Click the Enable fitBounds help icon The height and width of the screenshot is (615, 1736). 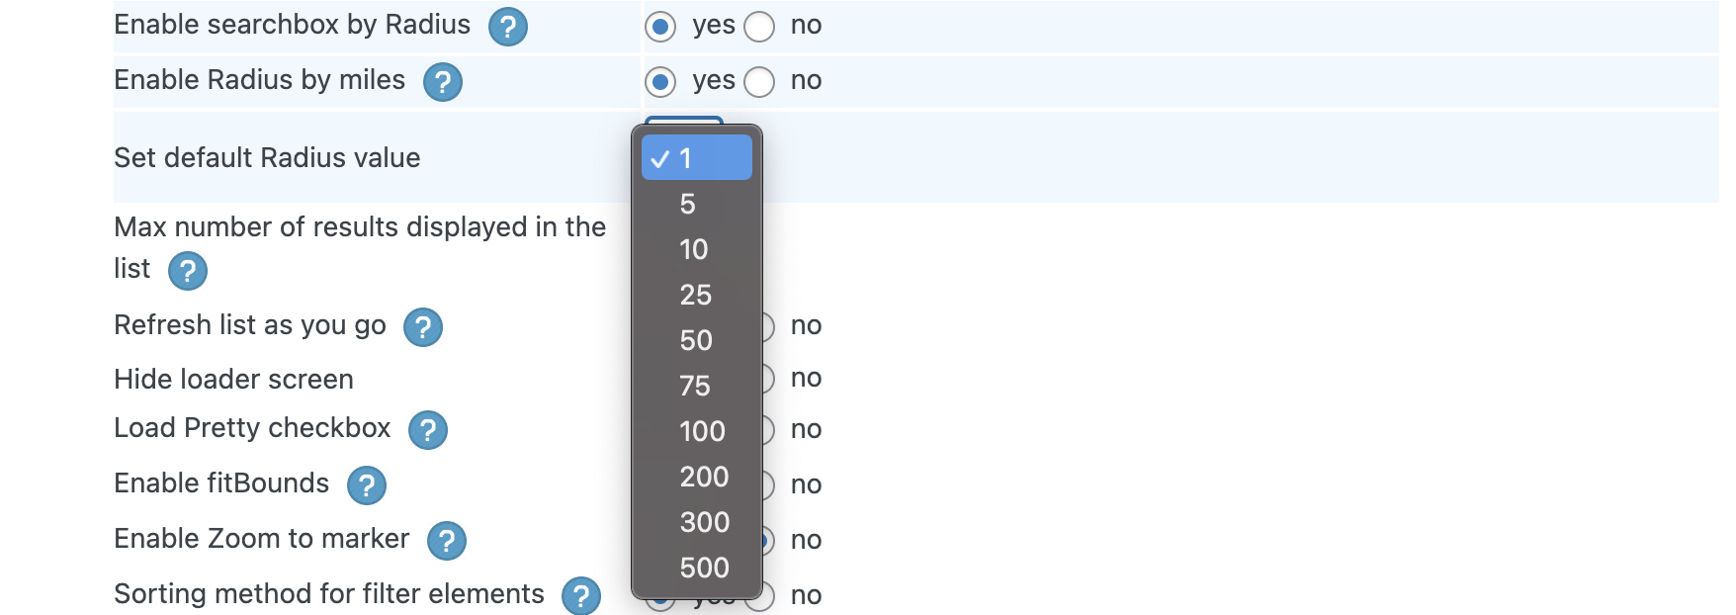coord(366,485)
